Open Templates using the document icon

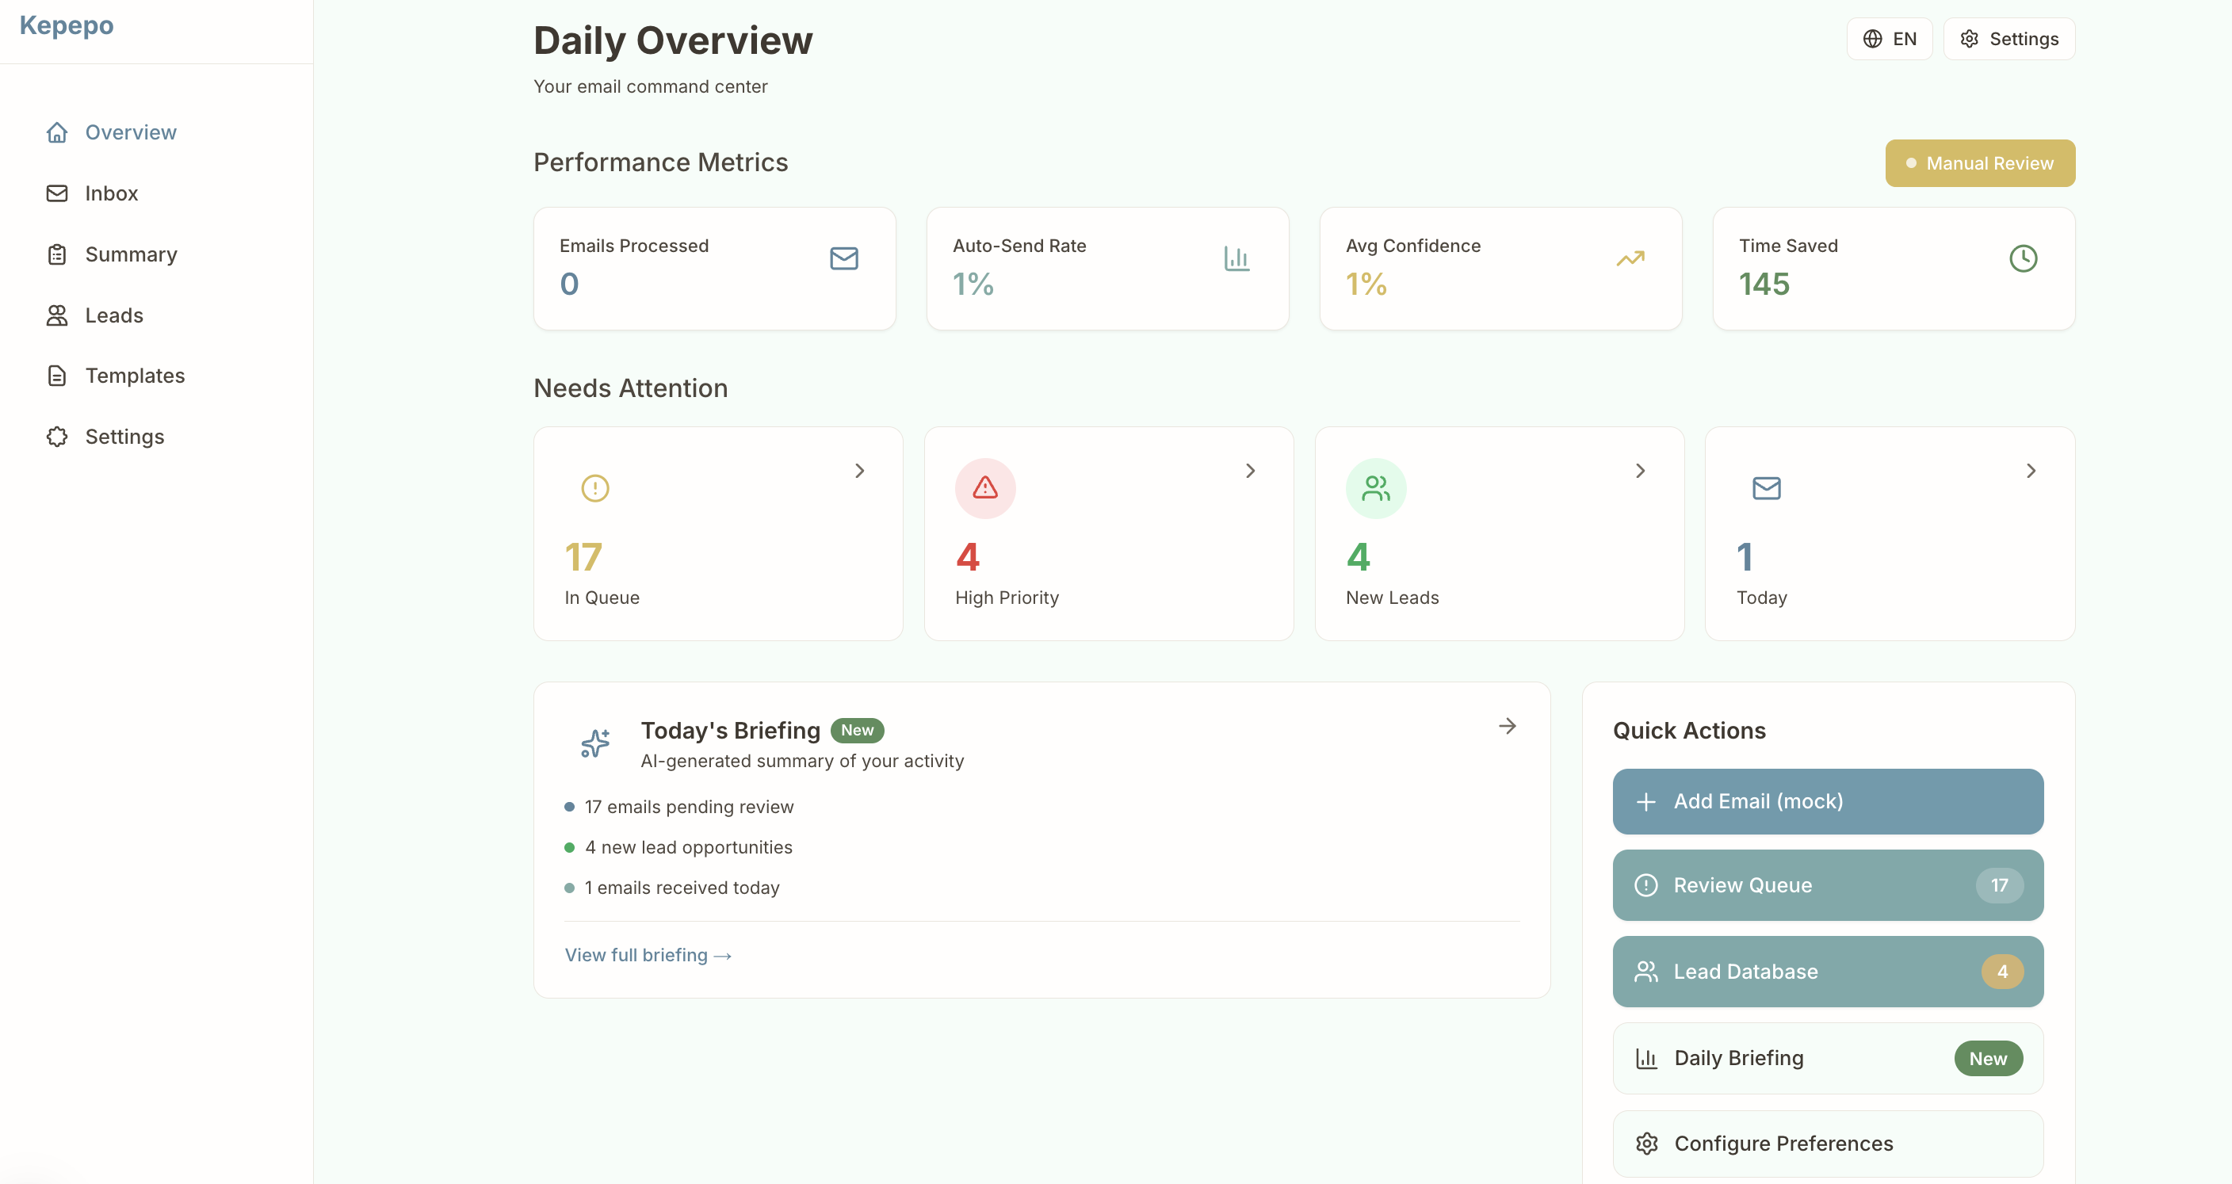point(57,375)
